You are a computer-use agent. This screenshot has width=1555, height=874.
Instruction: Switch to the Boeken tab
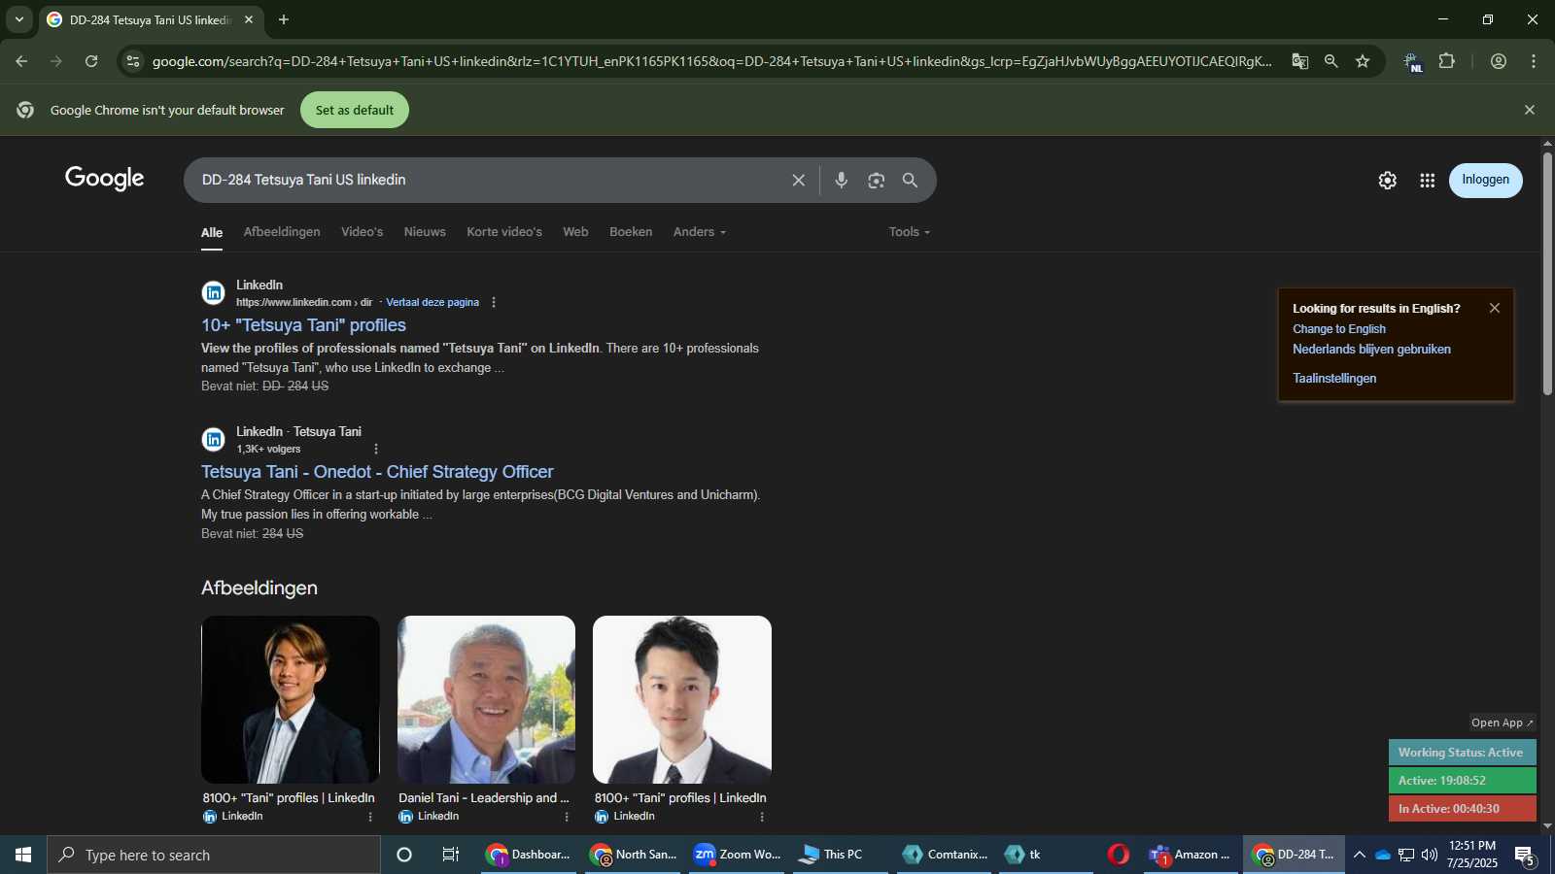tap(631, 232)
